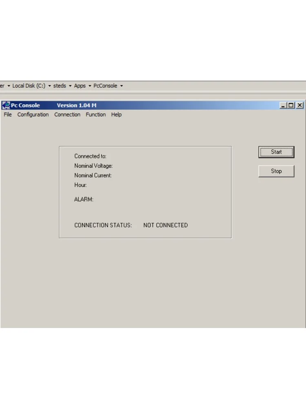306x408 pixels.
Task: Open the Function menu
Action: tap(96, 115)
